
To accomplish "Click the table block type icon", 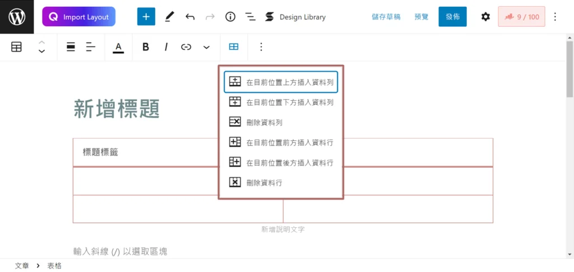I will 16,47.
